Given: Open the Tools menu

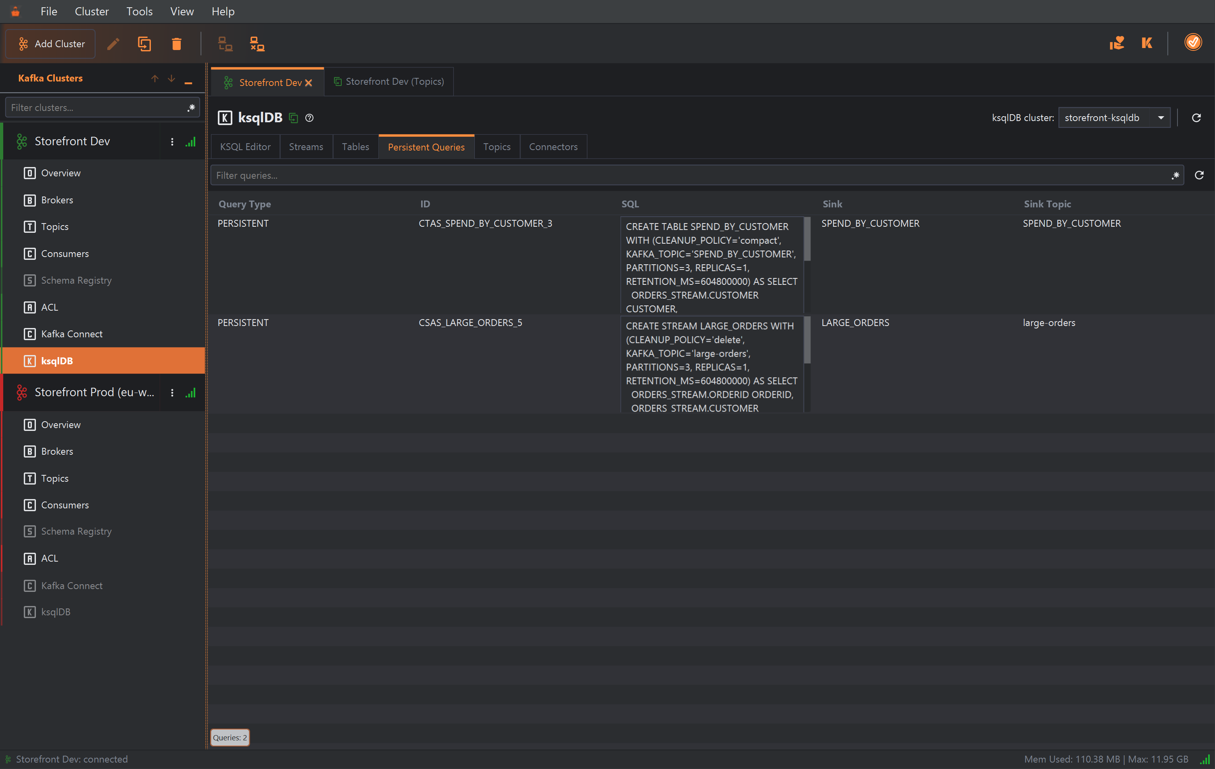Looking at the screenshot, I should pyautogui.click(x=139, y=11).
